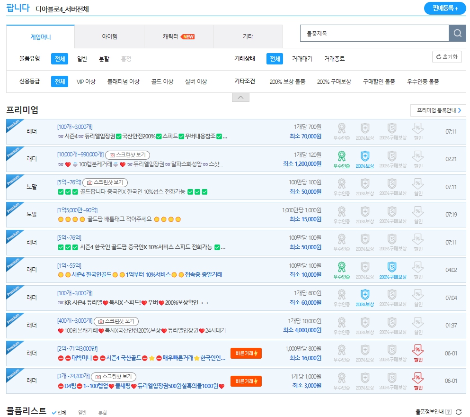Click the 팝니다 logo
Image resolution: width=470 pixels, height=417 pixels.
(18, 8)
